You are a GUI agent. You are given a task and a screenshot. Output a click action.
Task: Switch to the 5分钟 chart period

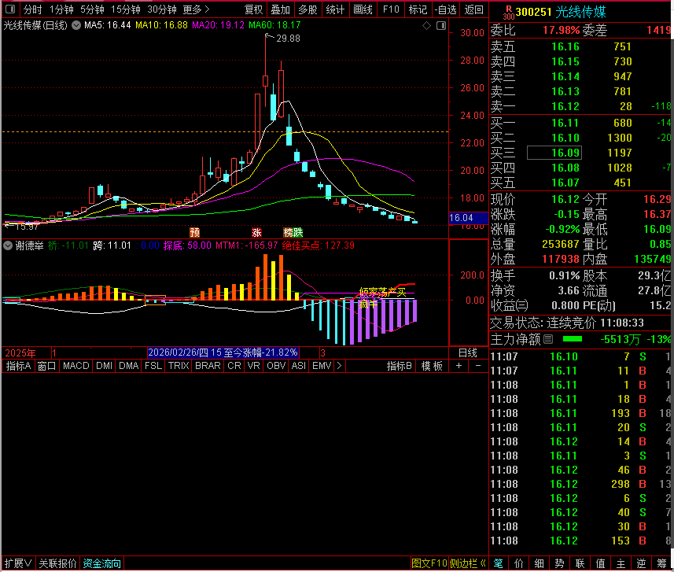(92, 9)
